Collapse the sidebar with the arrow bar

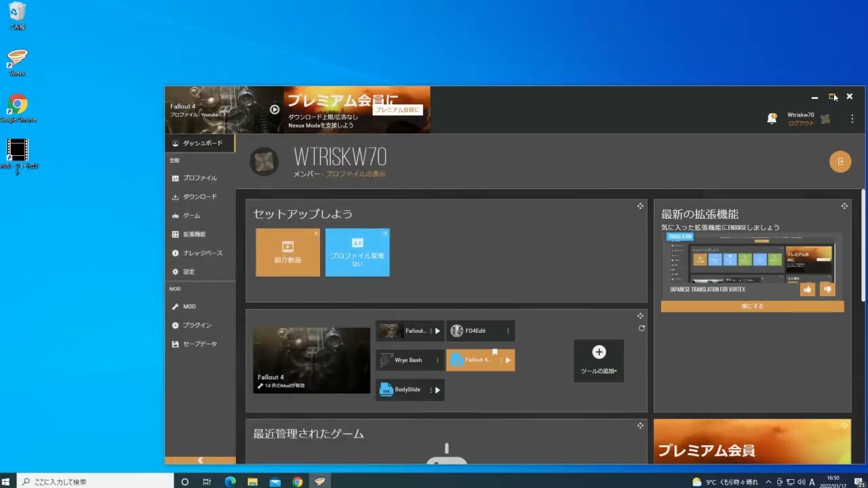click(200, 460)
